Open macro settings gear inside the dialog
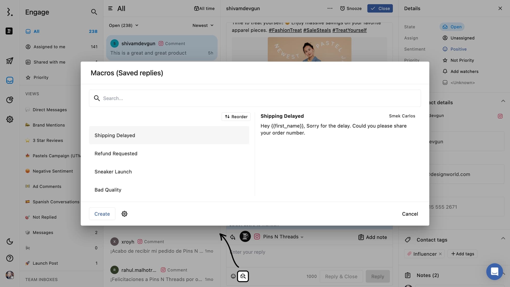Image resolution: width=510 pixels, height=287 pixels. (124, 214)
